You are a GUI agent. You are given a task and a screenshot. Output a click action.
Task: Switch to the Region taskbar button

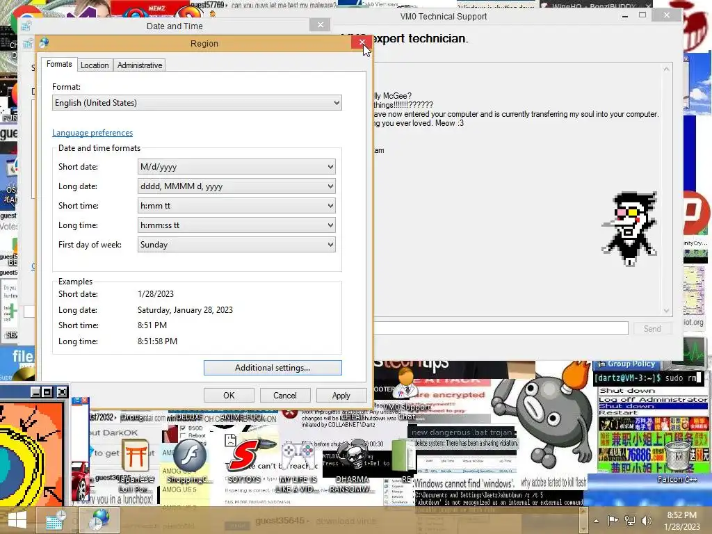pos(99,520)
